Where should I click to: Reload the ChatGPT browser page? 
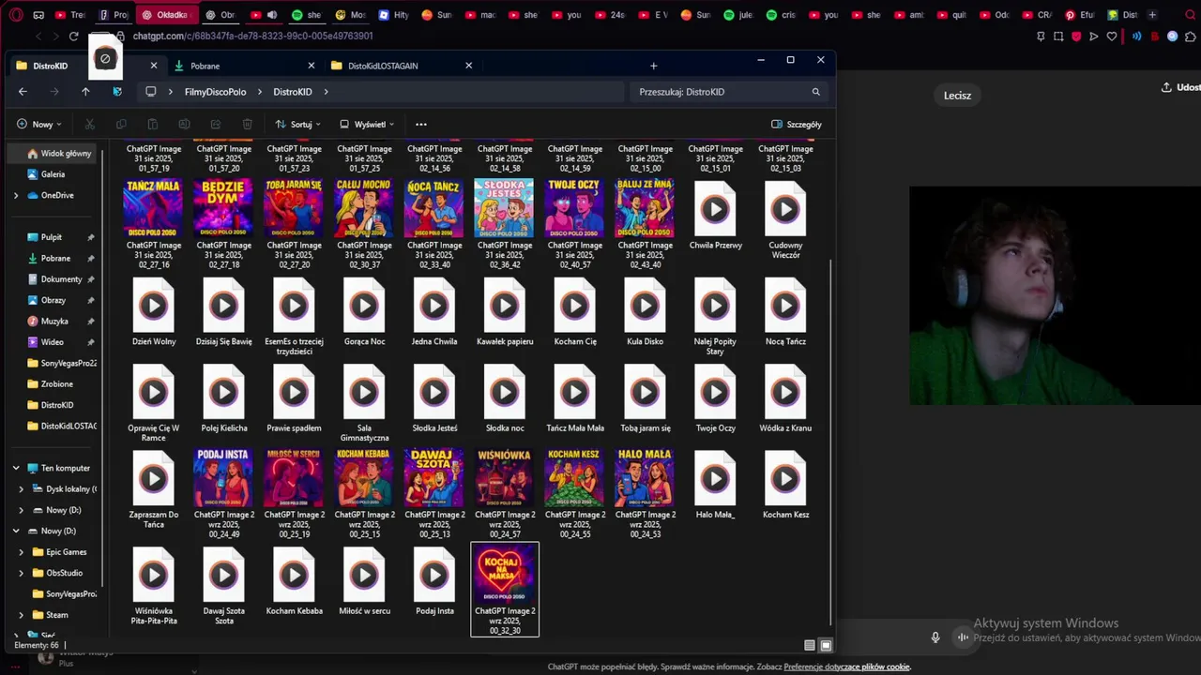73,36
